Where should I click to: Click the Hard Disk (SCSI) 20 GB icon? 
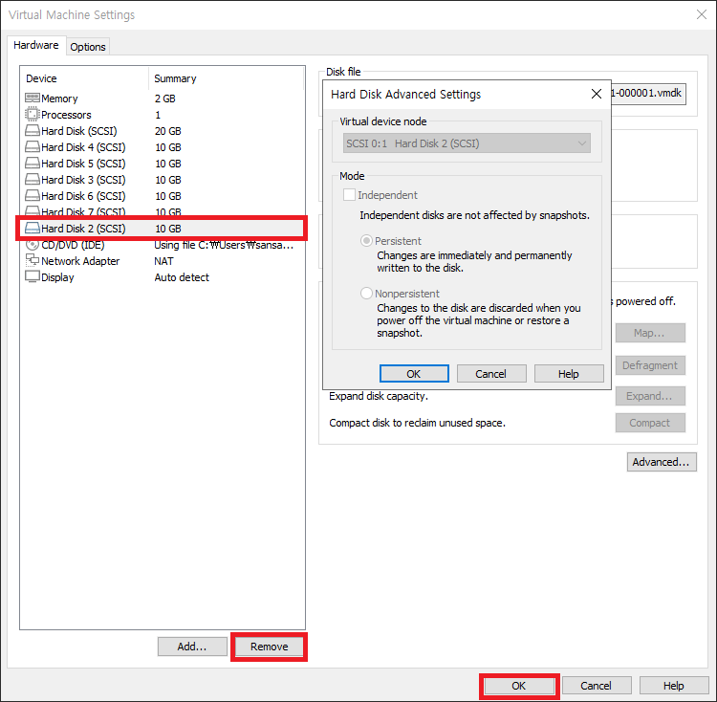click(32, 130)
